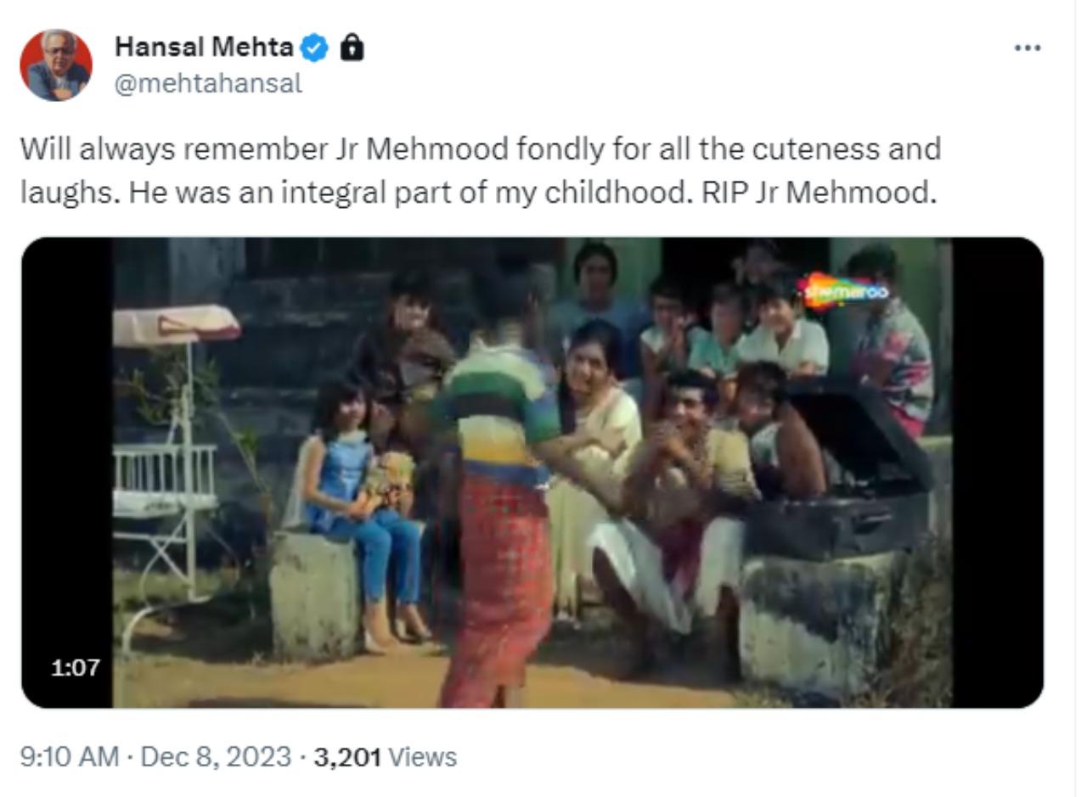The width and height of the screenshot is (1087, 797).
Task: Click the striped-shirt dancer in video frame
Action: point(499,501)
